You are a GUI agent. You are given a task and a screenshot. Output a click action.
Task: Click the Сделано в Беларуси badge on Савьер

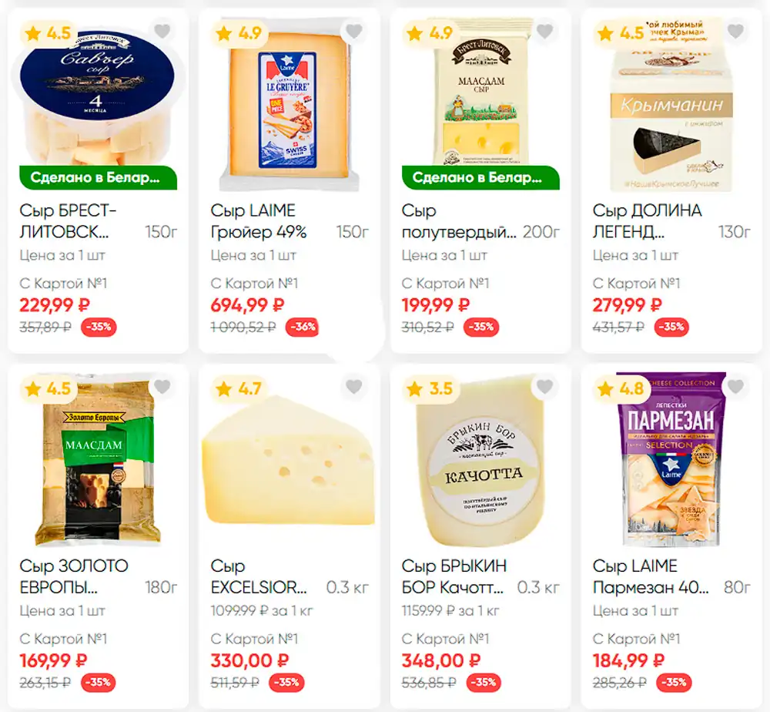(99, 177)
